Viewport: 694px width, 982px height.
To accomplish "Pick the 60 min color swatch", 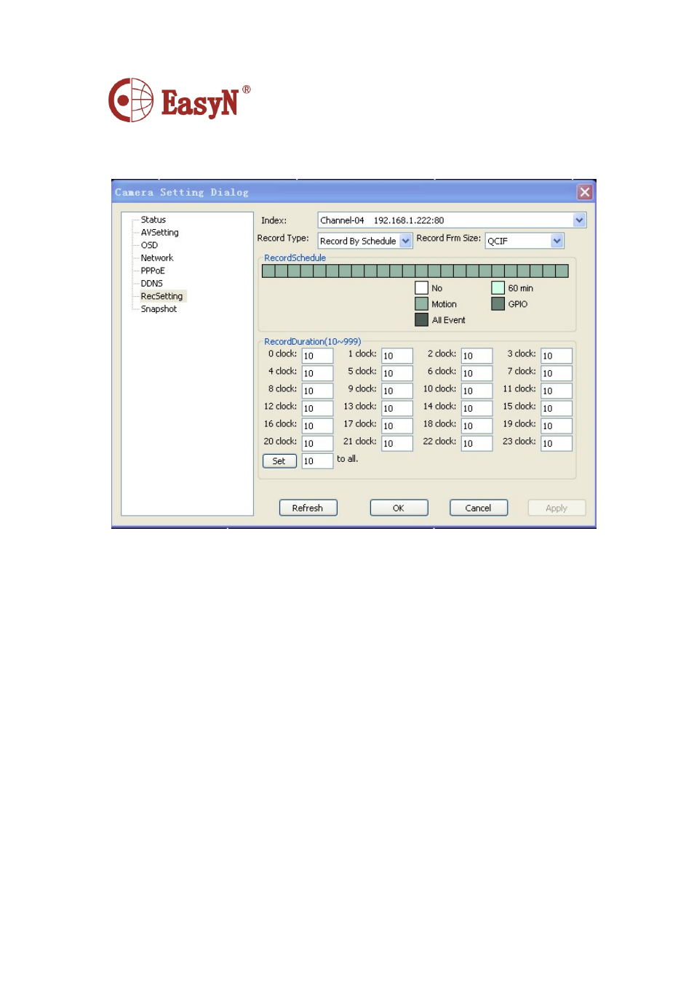I will click(x=498, y=288).
